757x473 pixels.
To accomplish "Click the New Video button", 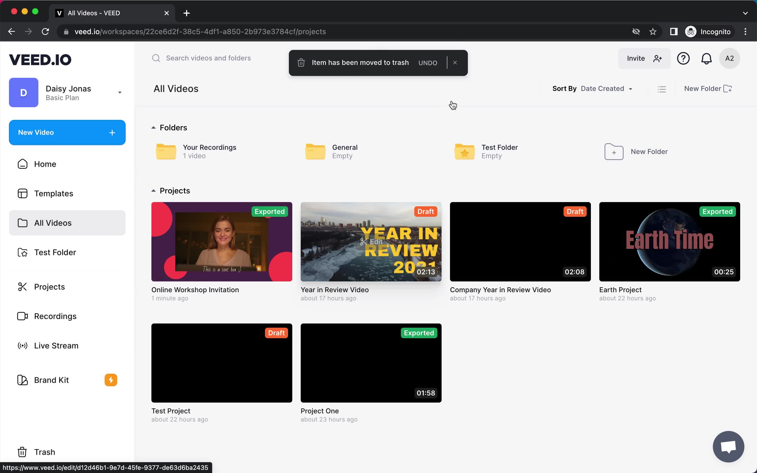I will click(x=67, y=133).
